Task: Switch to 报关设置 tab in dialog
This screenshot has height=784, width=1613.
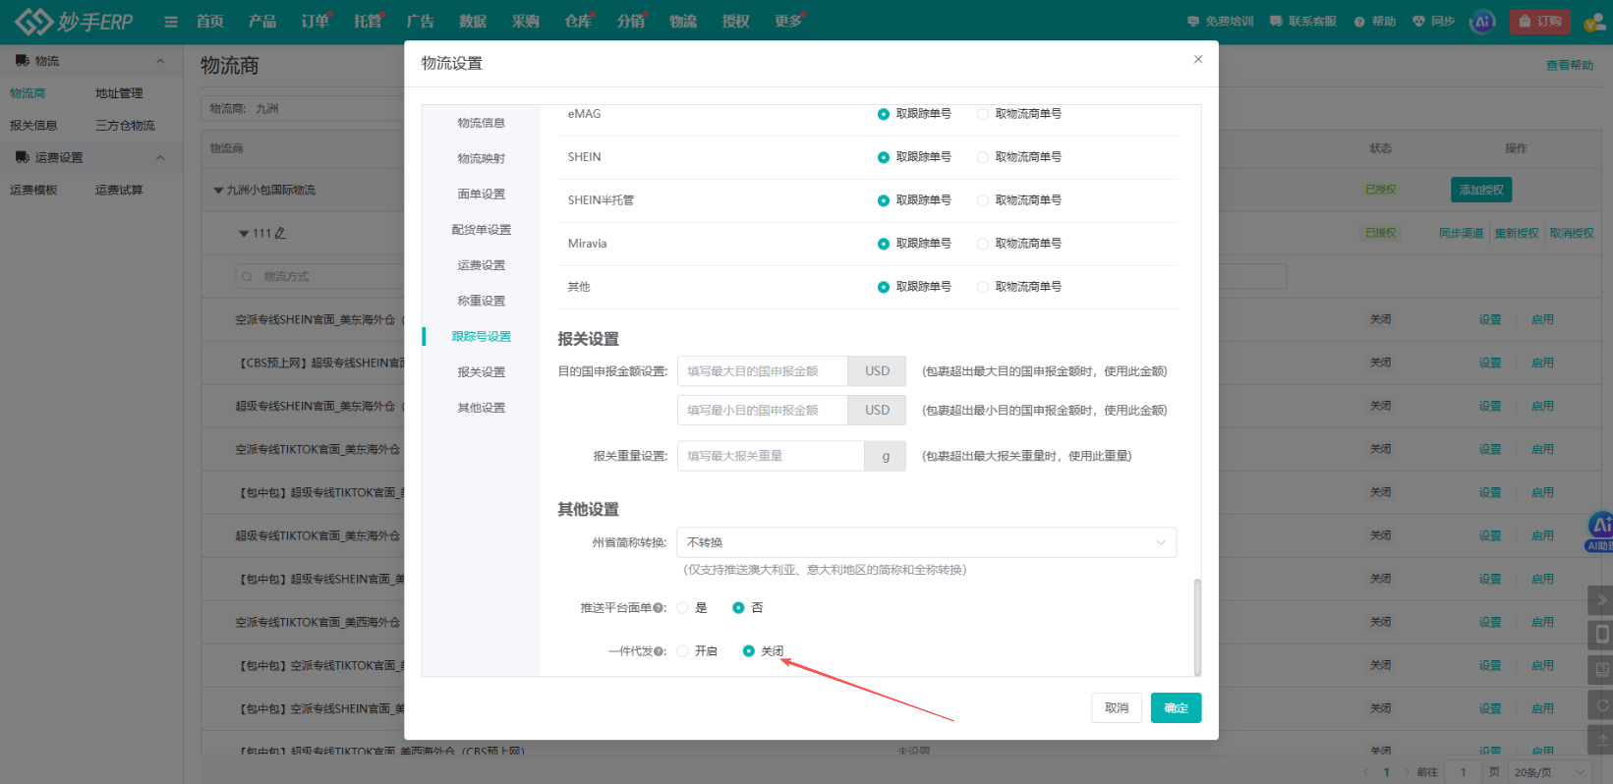Action: [482, 372]
